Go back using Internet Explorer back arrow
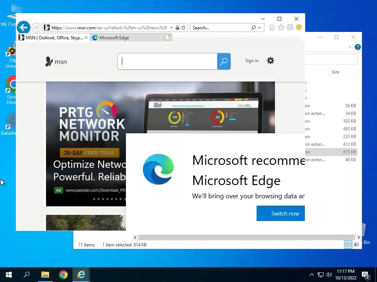Image resolution: width=377 pixels, height=282 pixels. tap(24, 28)
